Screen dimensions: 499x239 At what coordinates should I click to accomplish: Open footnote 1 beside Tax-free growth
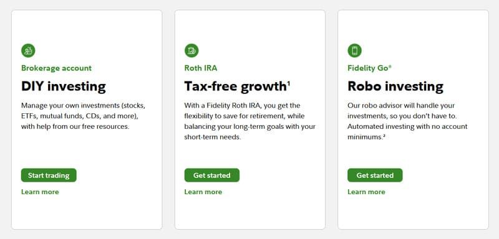click(289, 83)
